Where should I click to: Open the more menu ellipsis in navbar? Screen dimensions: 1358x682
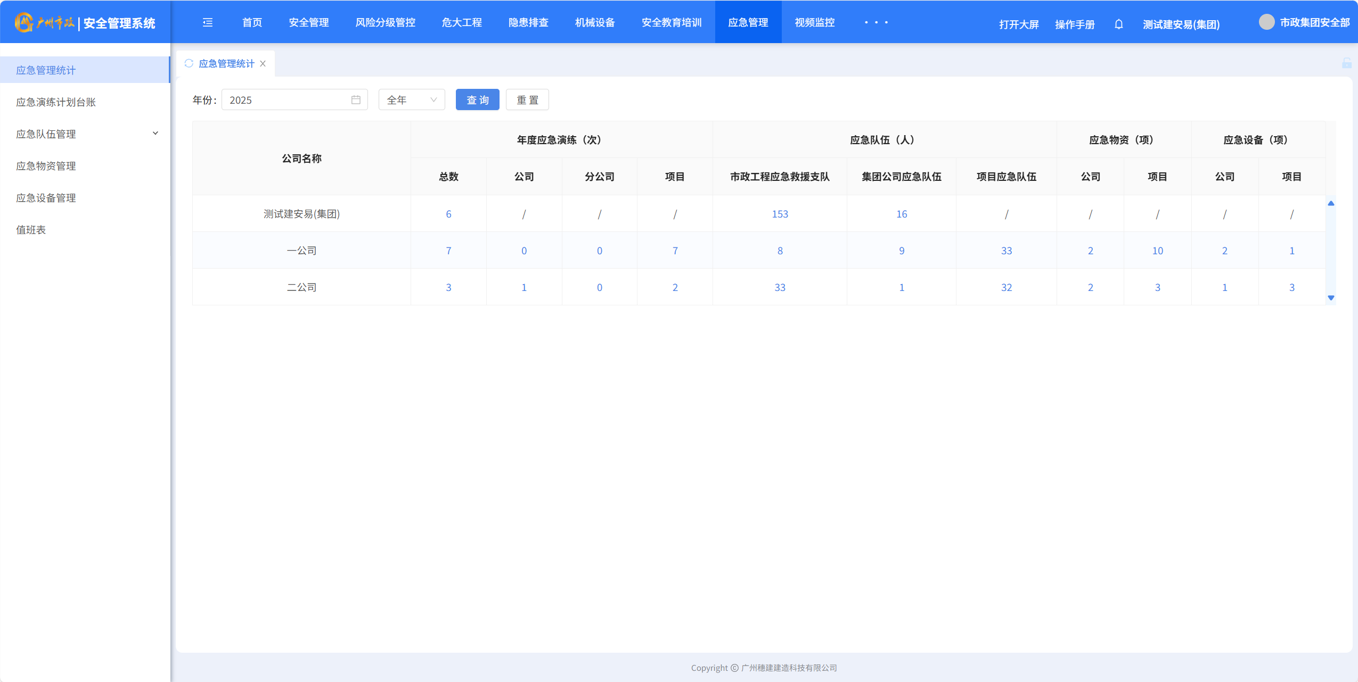(876, 22)
